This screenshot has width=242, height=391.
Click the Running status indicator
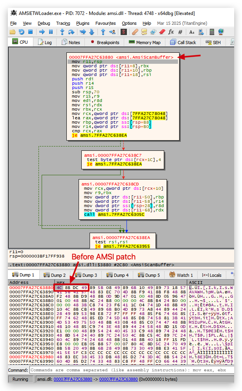point(20,379)
